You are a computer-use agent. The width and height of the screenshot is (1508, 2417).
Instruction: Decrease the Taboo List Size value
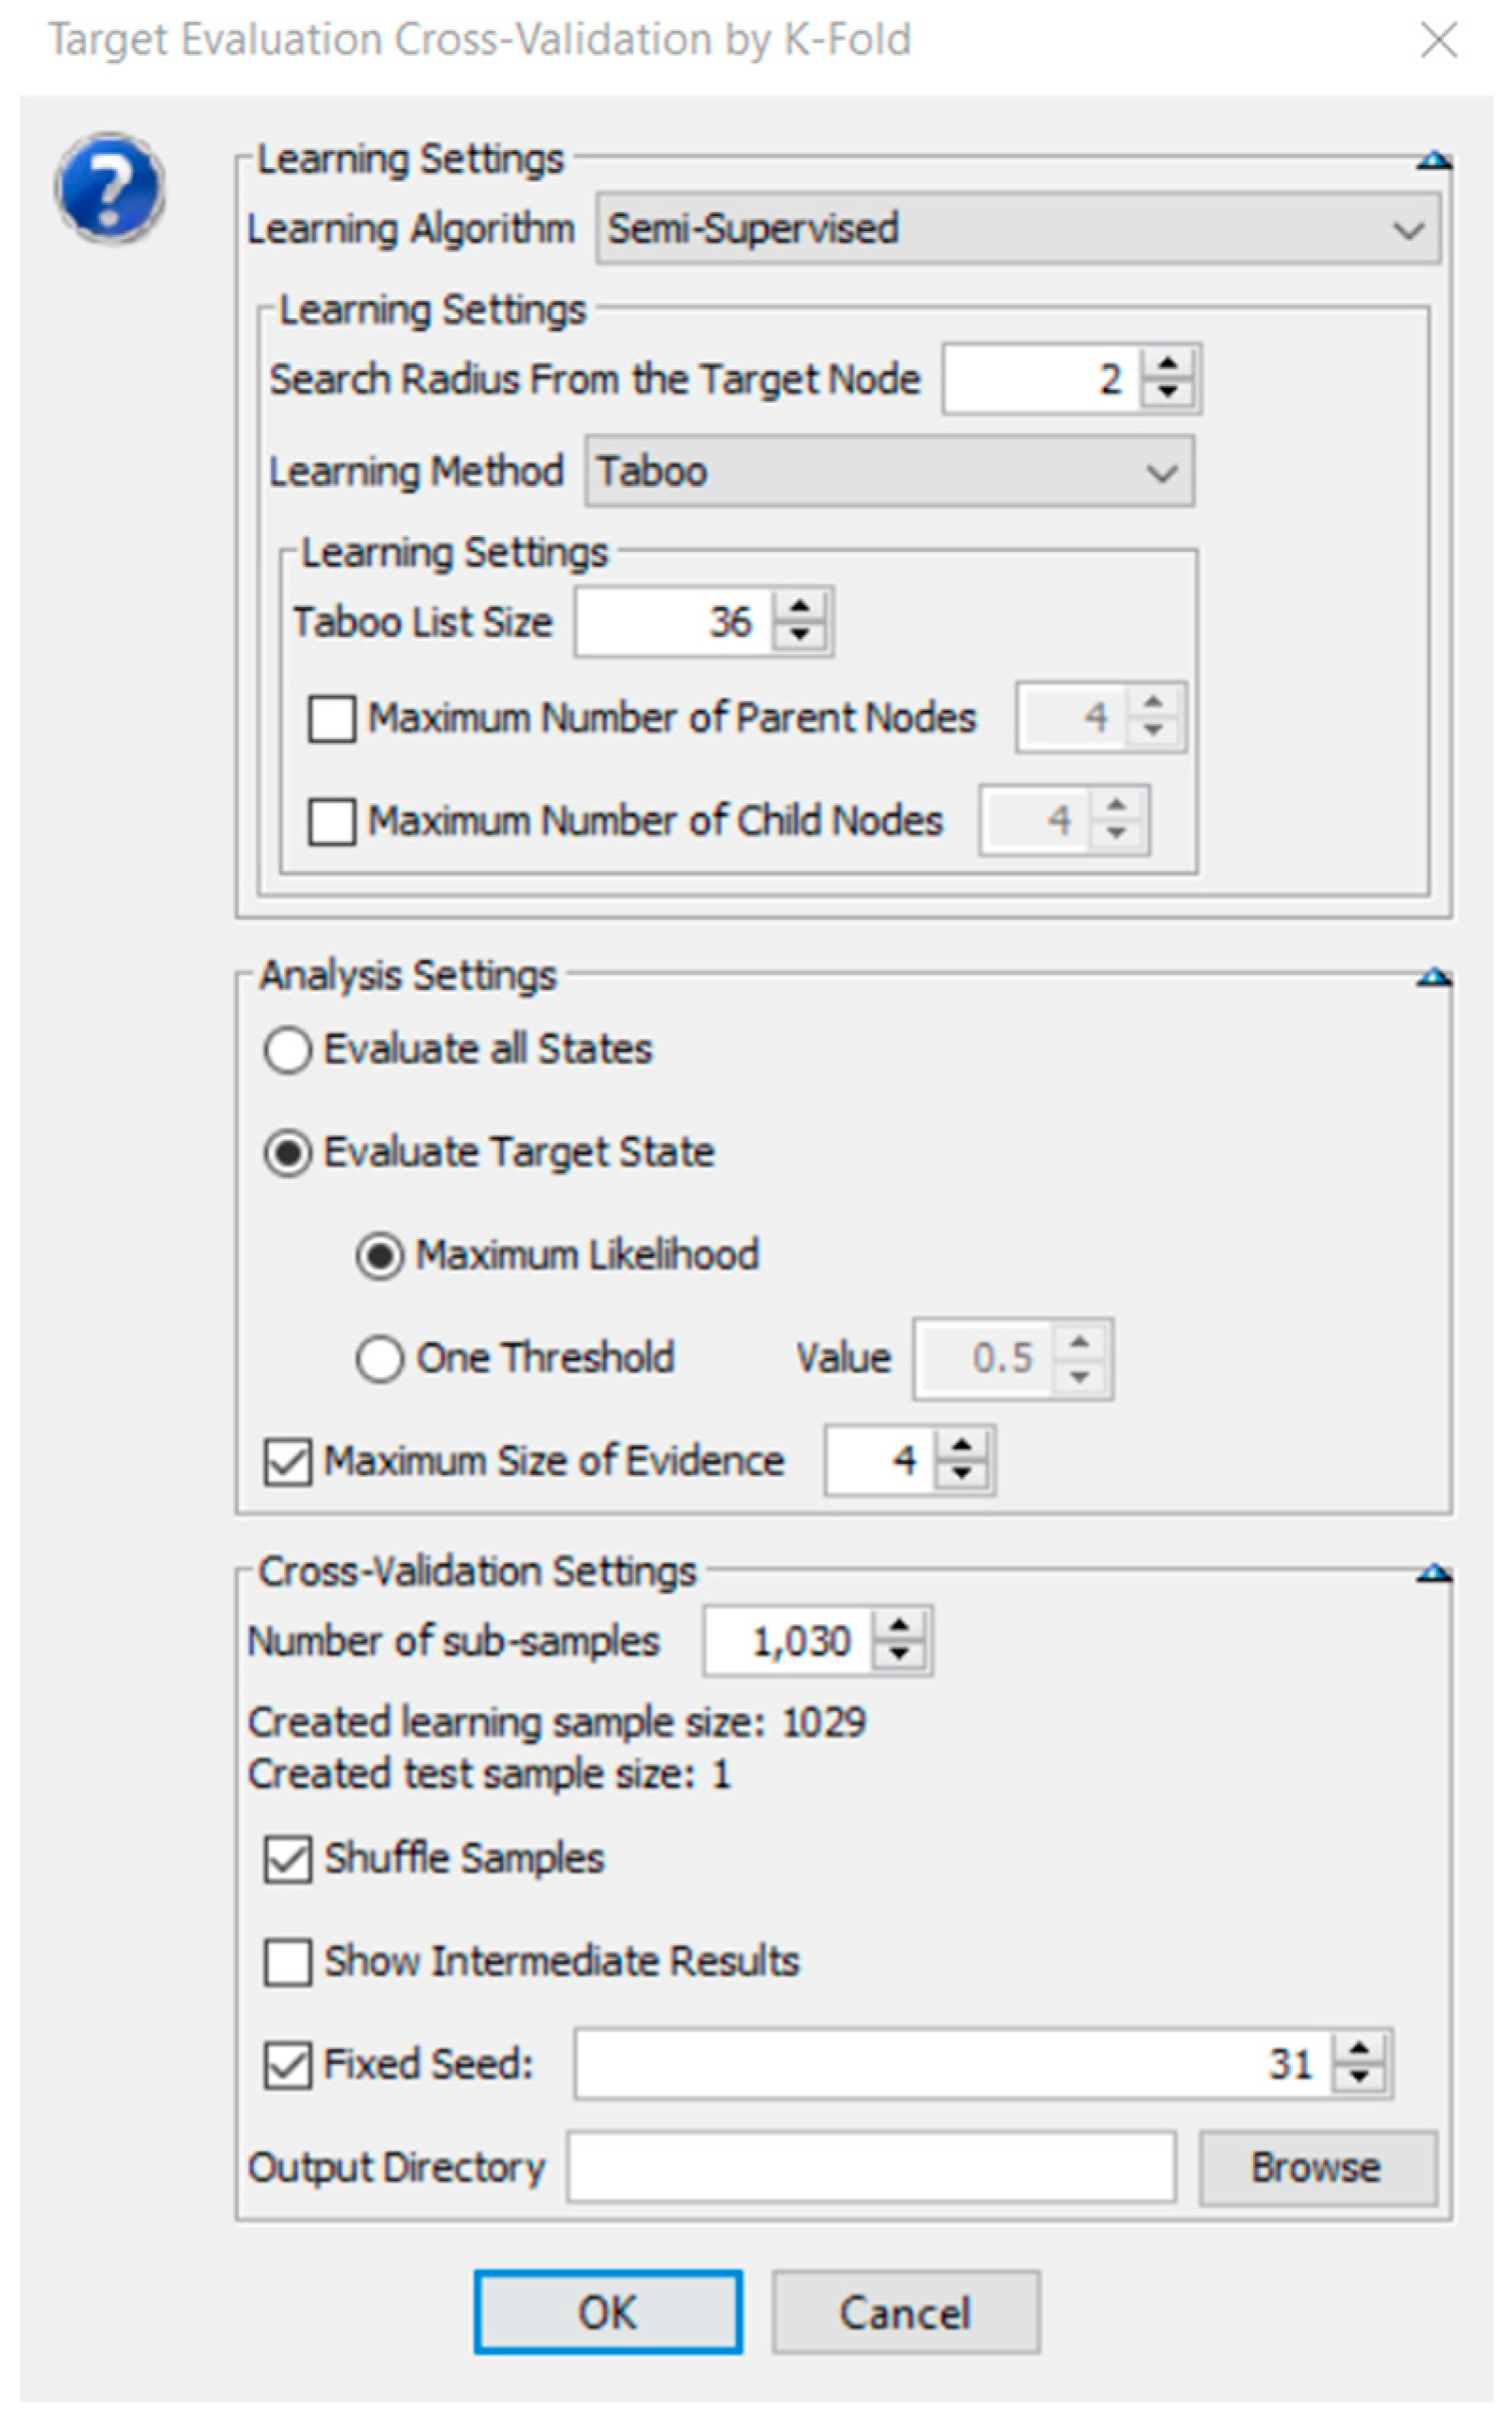[x=799, y=634]
